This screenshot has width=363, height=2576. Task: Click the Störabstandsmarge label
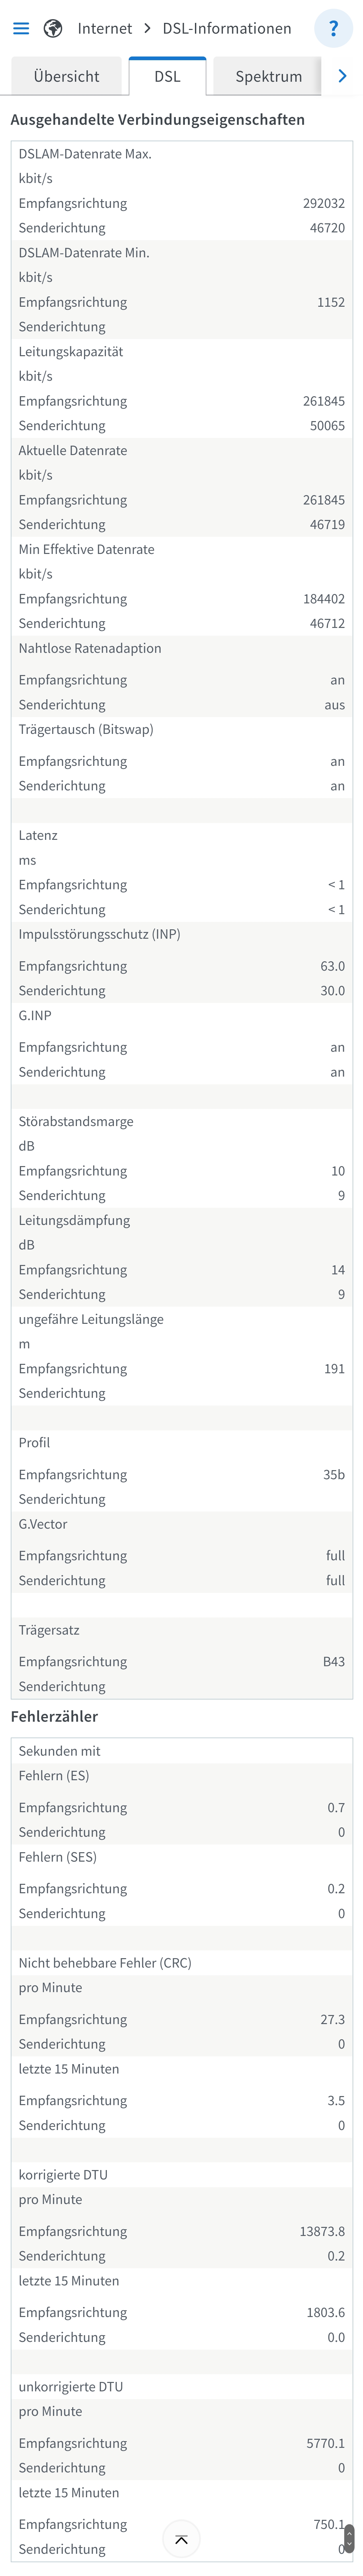[x=76, y=1121]
